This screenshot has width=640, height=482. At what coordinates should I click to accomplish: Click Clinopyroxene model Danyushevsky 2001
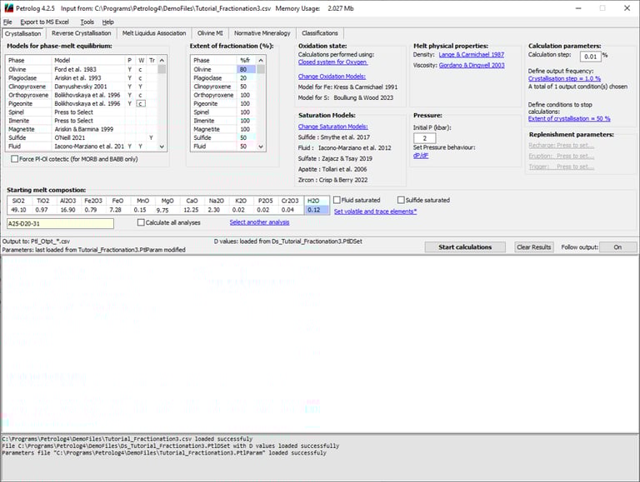click(x=89, y=87)
